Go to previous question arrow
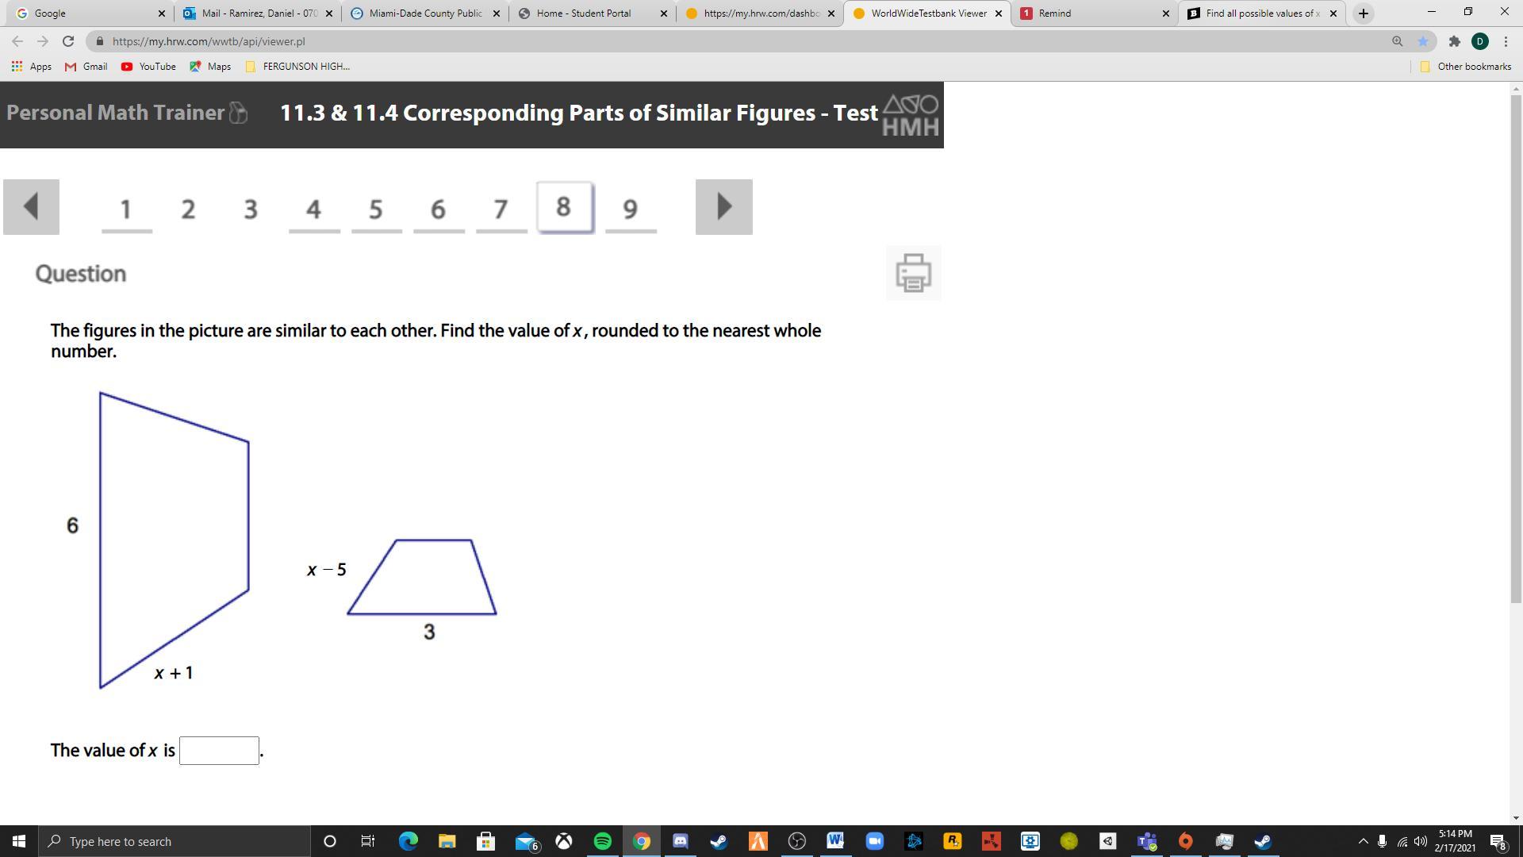 click(x=31, y=207)
